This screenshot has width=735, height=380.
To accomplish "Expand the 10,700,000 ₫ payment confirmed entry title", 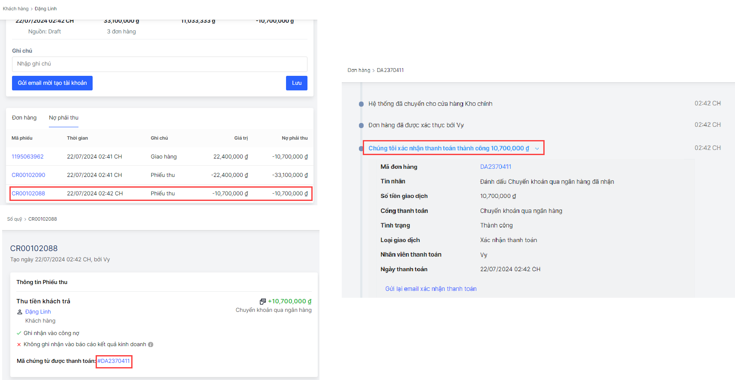I will tap(448, 148).
